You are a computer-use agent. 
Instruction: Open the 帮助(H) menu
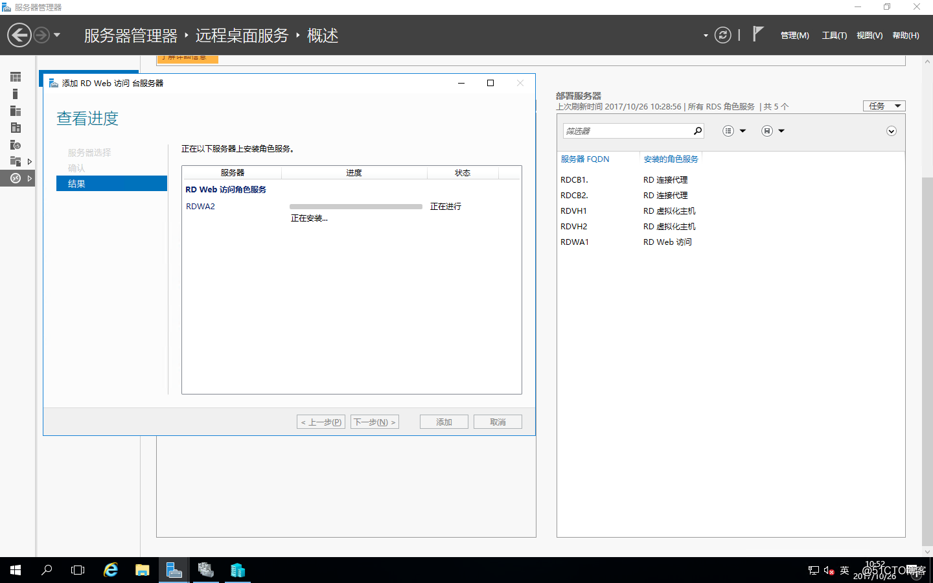(x=906, y=36)
